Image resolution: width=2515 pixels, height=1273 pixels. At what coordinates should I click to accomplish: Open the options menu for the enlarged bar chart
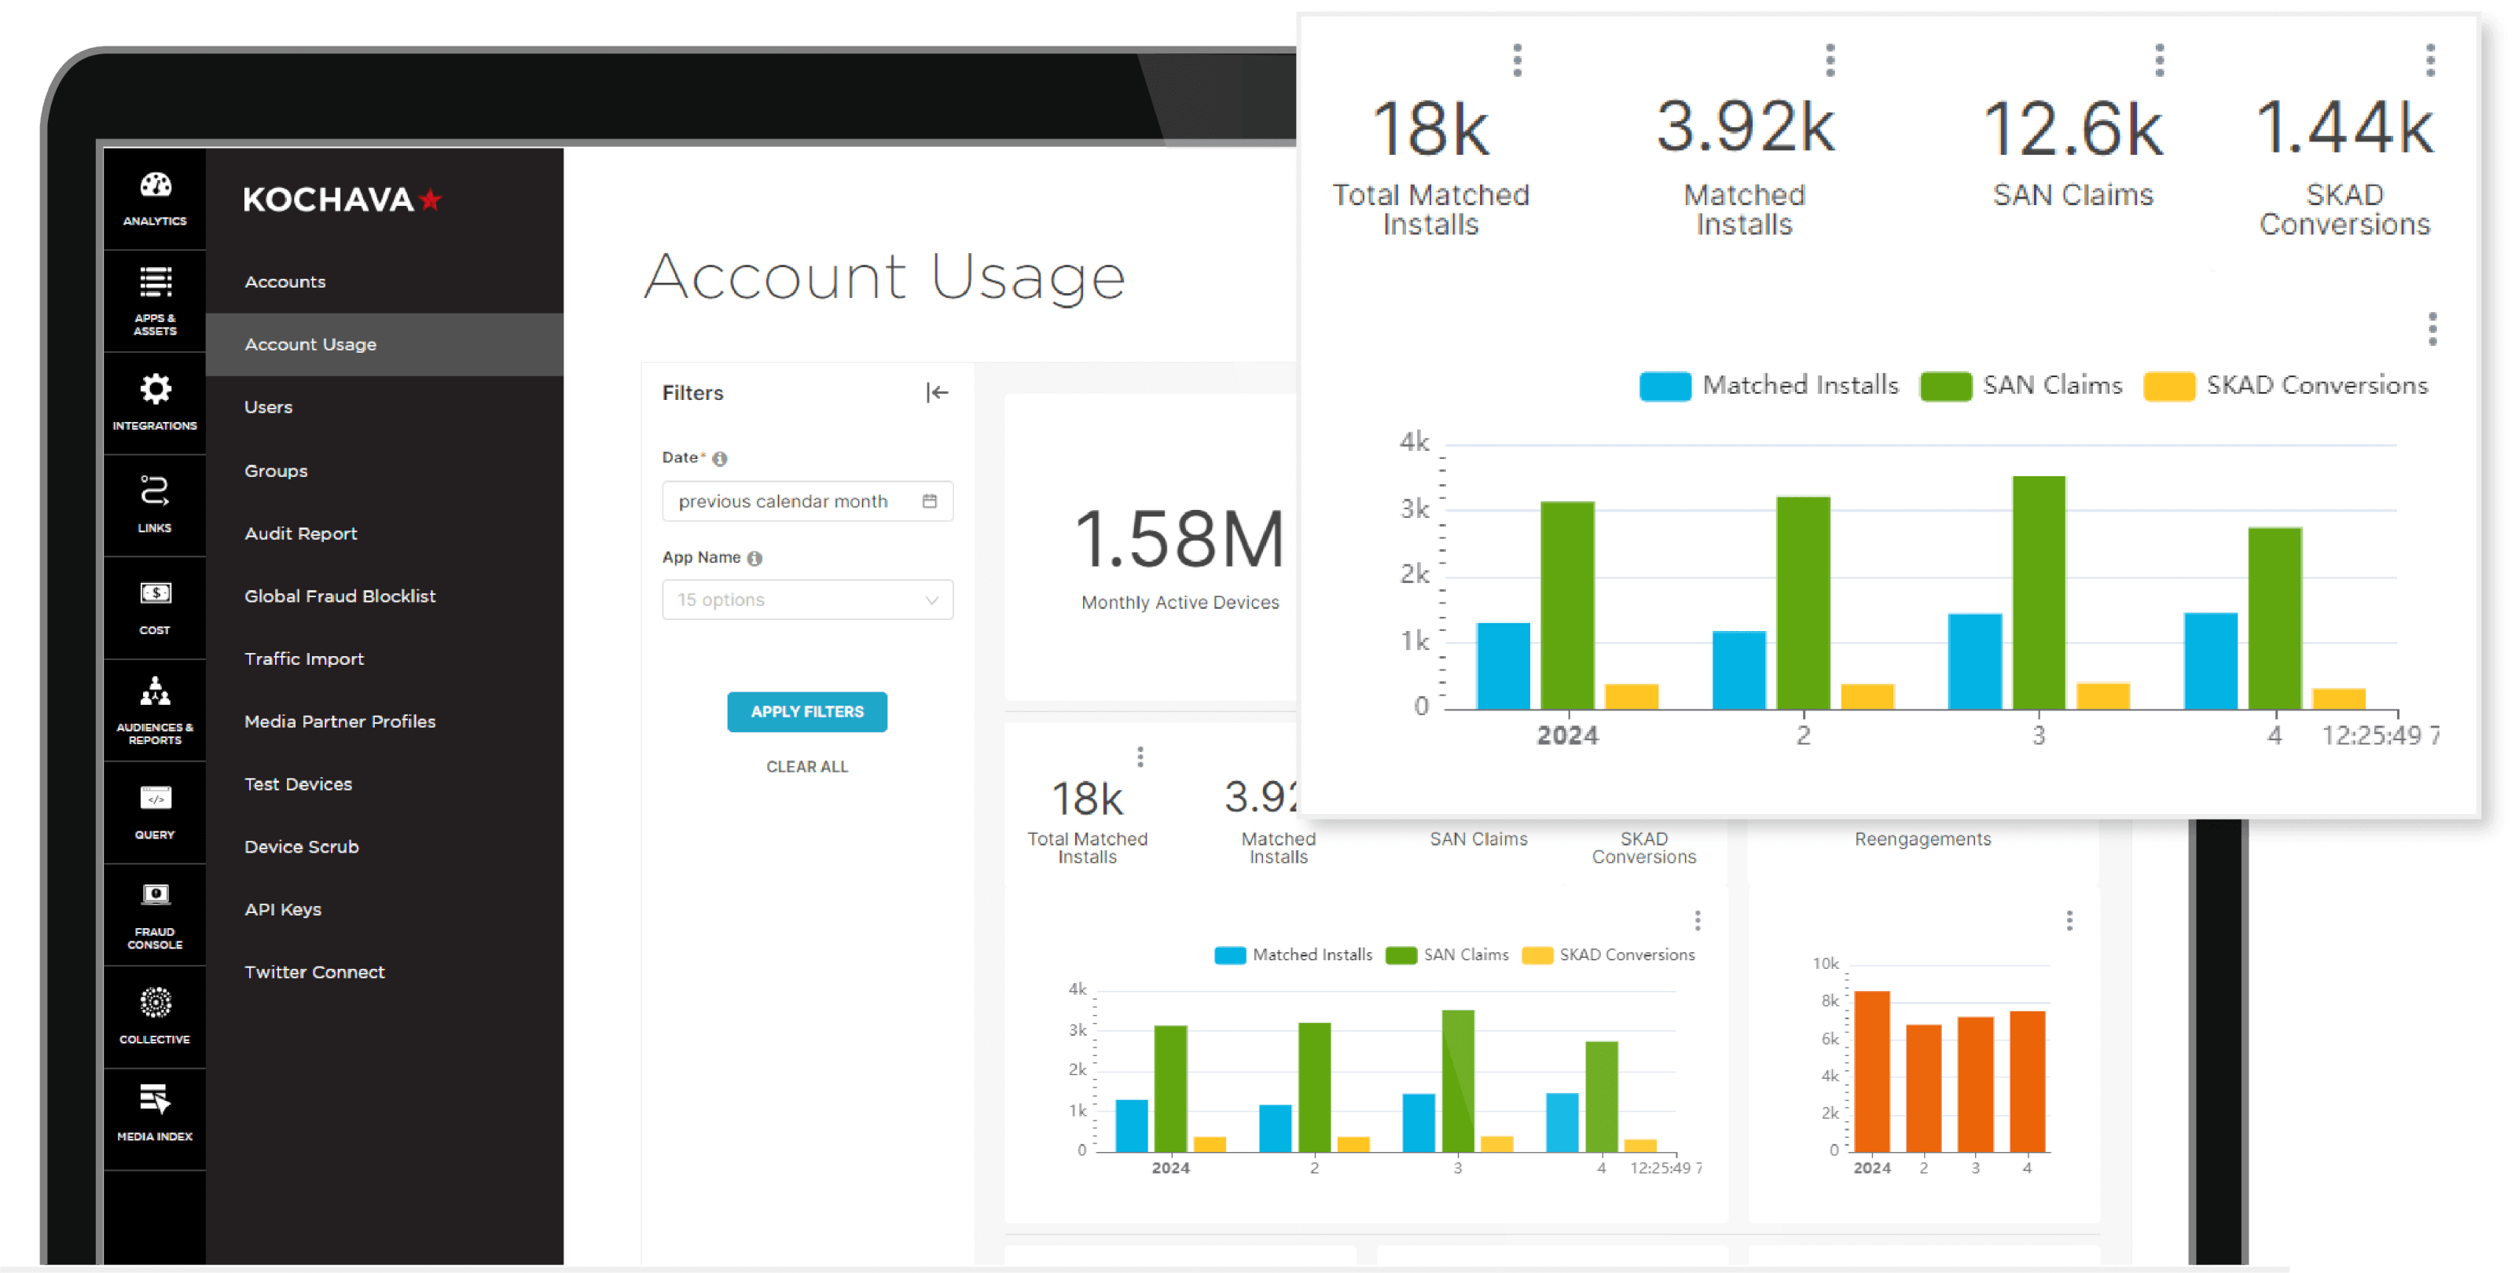click(2432, 329)
